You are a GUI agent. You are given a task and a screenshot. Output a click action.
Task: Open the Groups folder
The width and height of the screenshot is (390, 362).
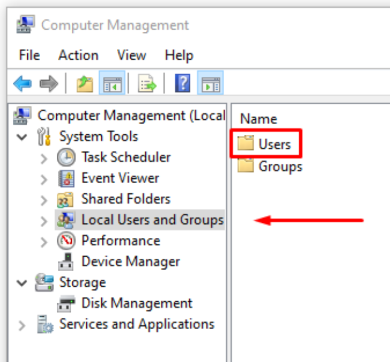click(x=280, y=166)
